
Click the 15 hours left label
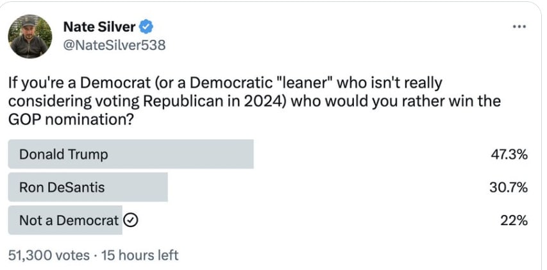point(139,255)
